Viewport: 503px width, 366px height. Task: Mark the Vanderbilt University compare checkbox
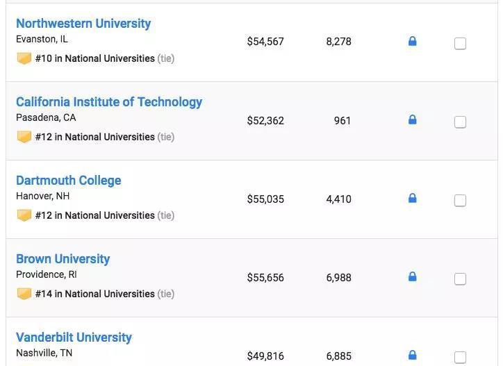460,357
